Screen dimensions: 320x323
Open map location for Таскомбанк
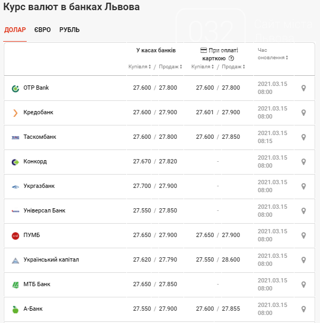coord(303,137)
